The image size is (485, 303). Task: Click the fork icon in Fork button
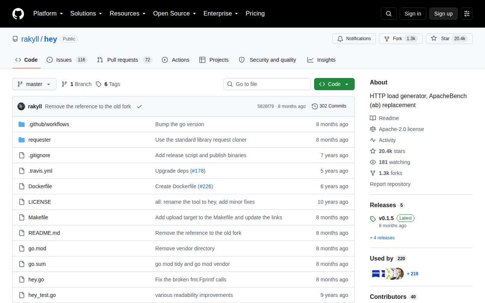click(x=387, y=39)
